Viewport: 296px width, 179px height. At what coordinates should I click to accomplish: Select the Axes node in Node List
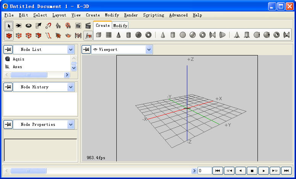pyautogui.click(x=17, y=67)
